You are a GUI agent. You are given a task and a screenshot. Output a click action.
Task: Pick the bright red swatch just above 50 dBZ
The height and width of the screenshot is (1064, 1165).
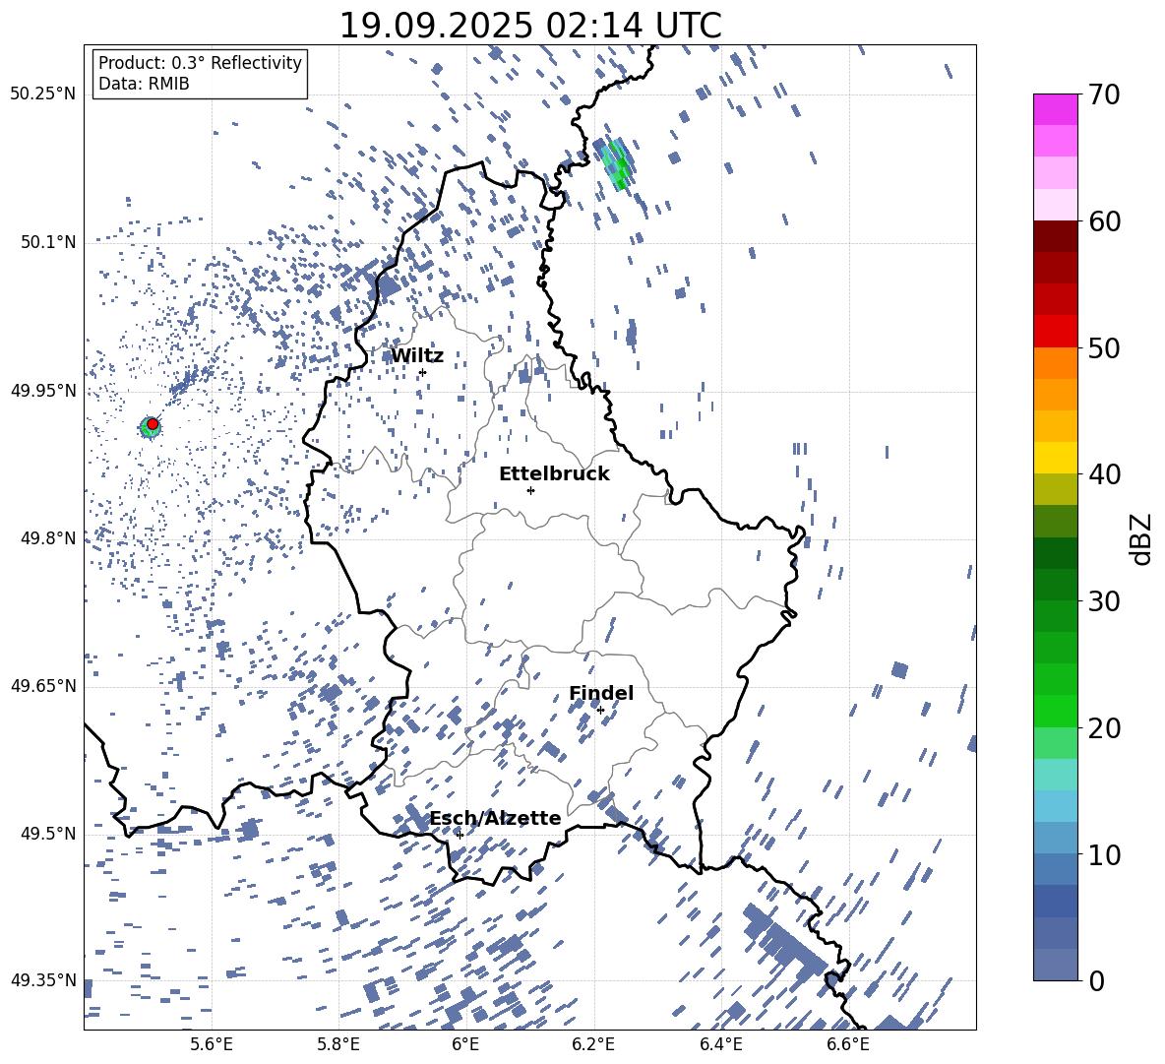pos(1056,331)
